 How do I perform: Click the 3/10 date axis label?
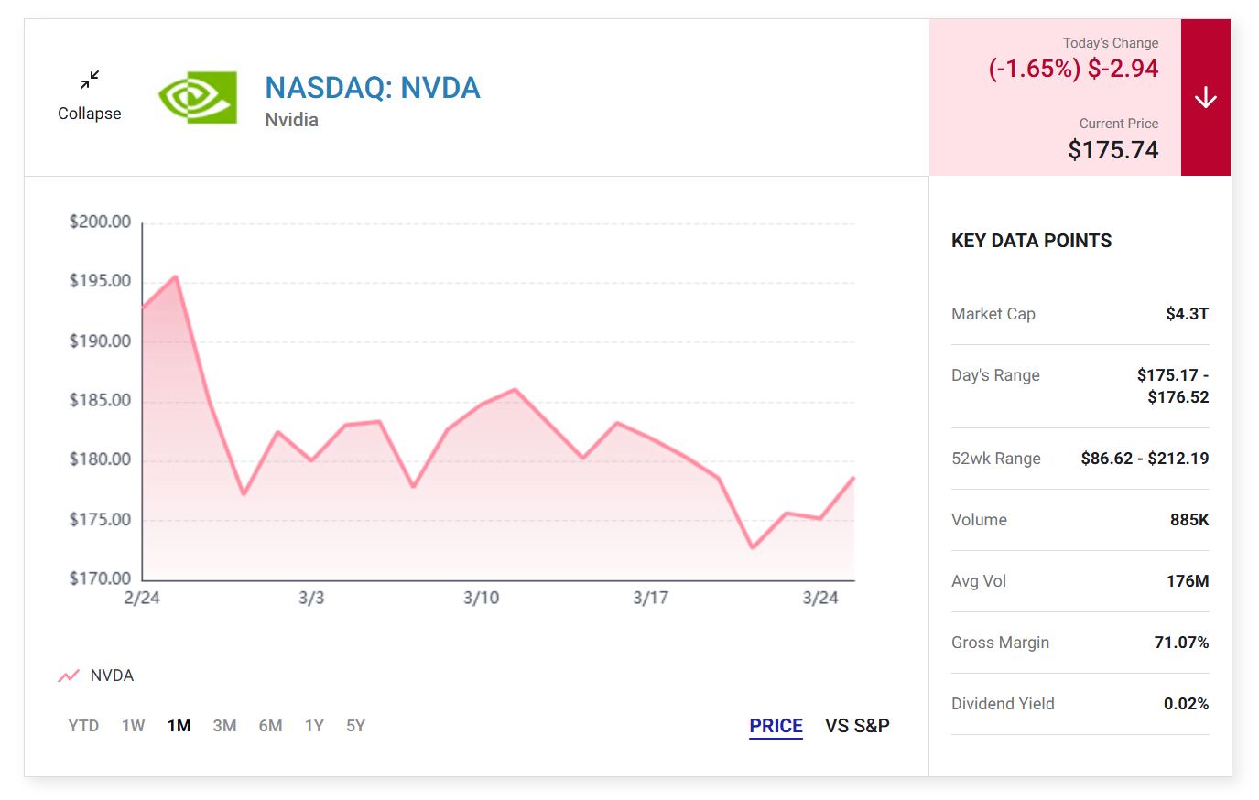[x=481, y=599]
